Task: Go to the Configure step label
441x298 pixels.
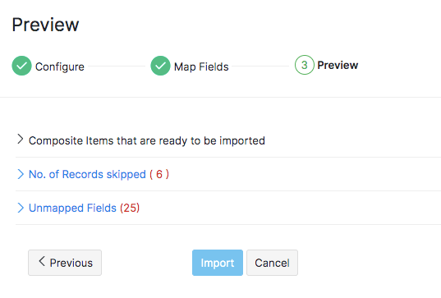Action: [x=60, y=67]
